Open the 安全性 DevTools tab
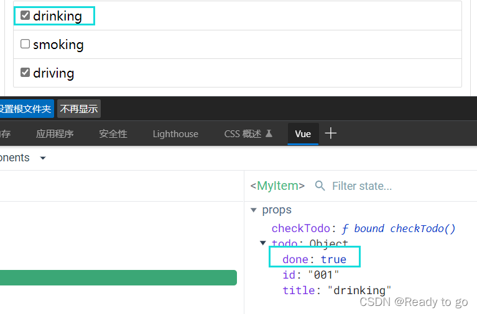The image size is (477, 314). click(x=113, y=134)
